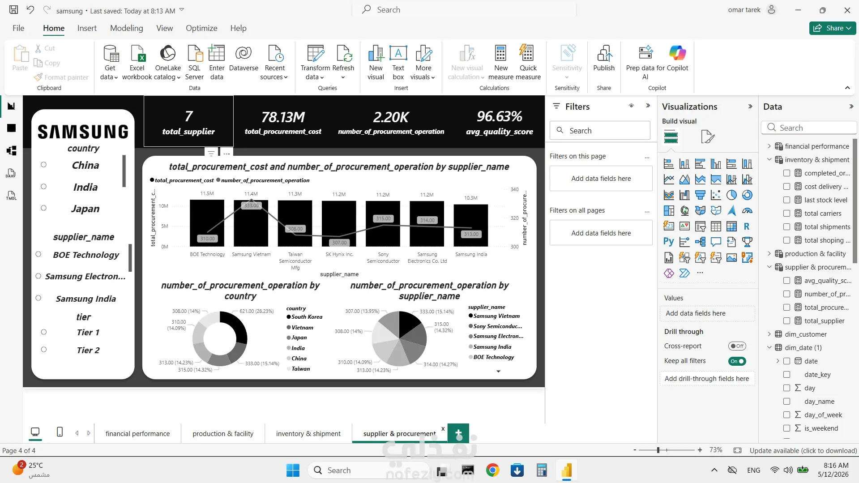Image resolution: width=859 pixels, height=483 pixels.
Task: Expand the financial performance table
Action: pyautogui.click(x=769, y=146)
